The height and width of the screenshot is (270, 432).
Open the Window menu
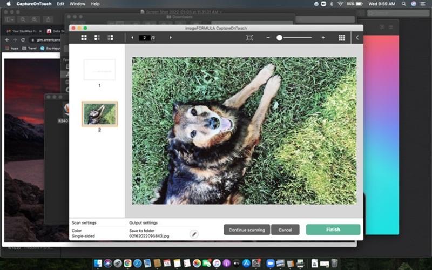coord(77,4)
